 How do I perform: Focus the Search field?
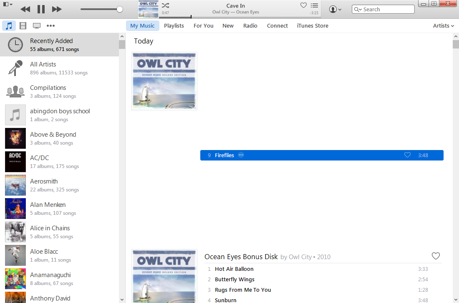click(383, 9)
